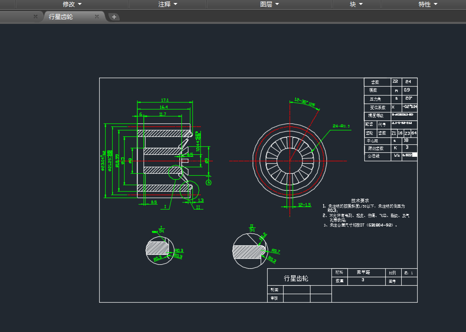Select the 压力角 table cell

tap(377, 99)
